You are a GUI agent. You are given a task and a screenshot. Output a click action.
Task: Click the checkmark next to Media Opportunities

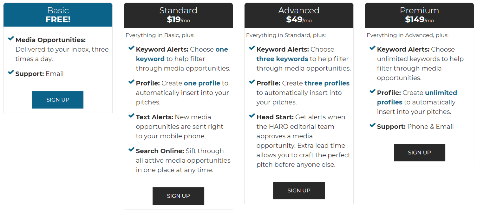point(11,38)
